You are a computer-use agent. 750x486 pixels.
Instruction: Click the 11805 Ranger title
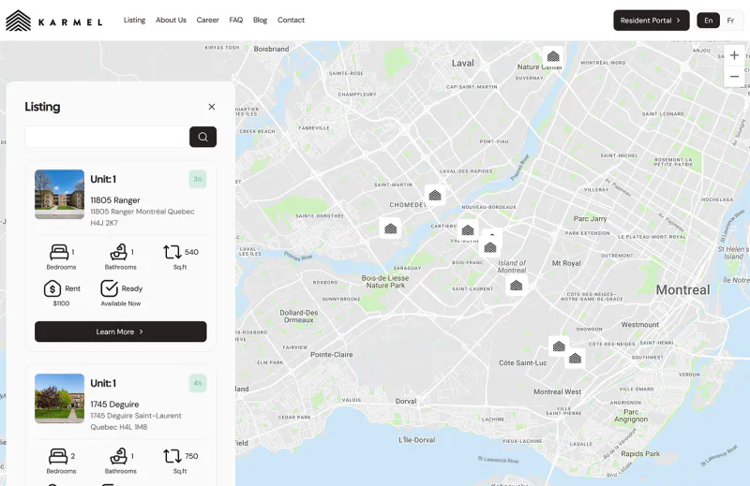tap(115, 200)
